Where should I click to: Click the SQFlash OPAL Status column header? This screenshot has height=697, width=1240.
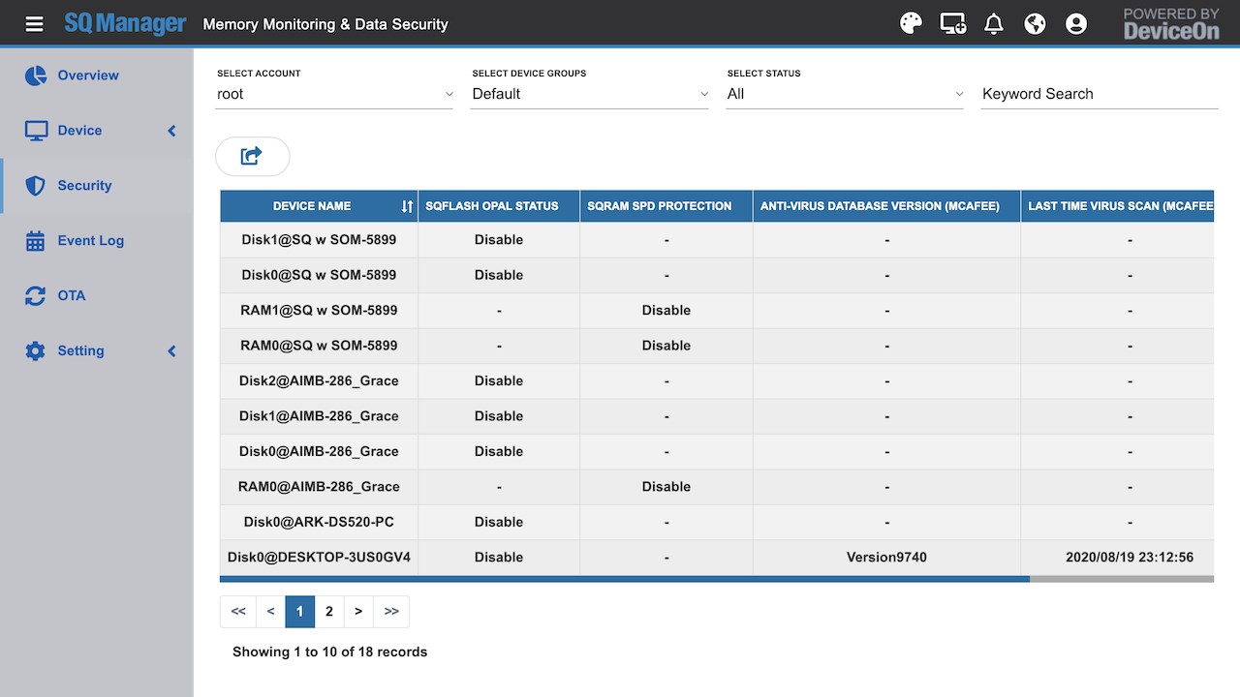point(499,206)
